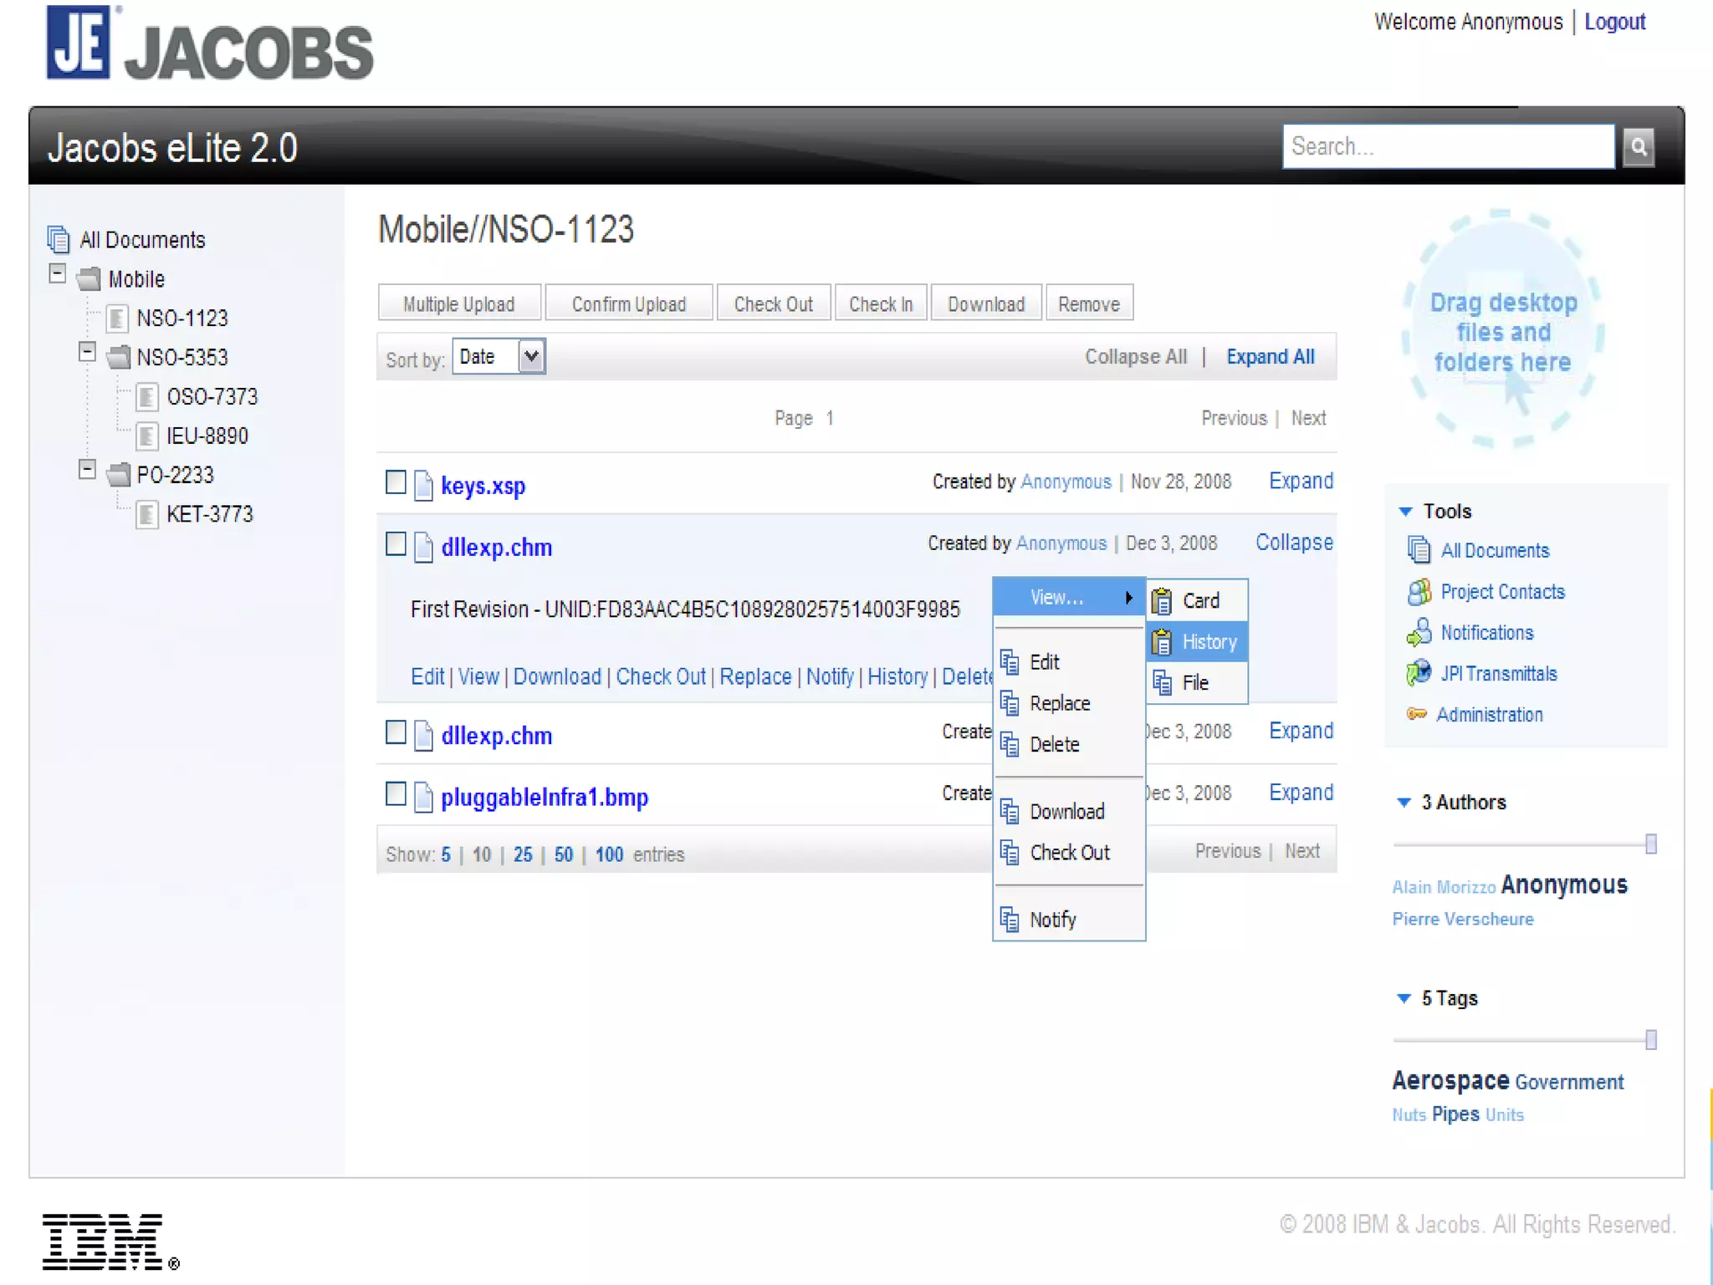Collapse the Mobile tree node

[x=57, y=273]
